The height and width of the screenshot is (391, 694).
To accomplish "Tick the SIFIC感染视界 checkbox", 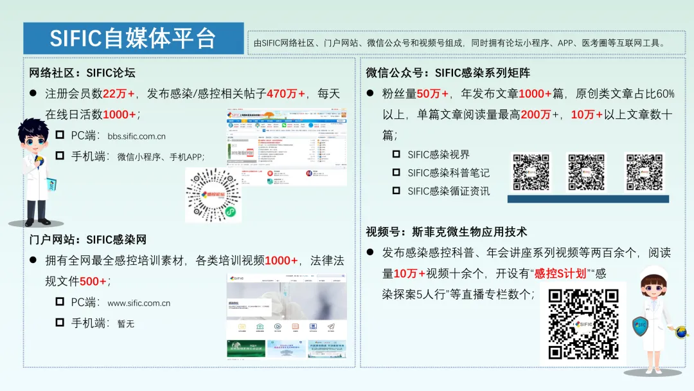I will [396, 154].
